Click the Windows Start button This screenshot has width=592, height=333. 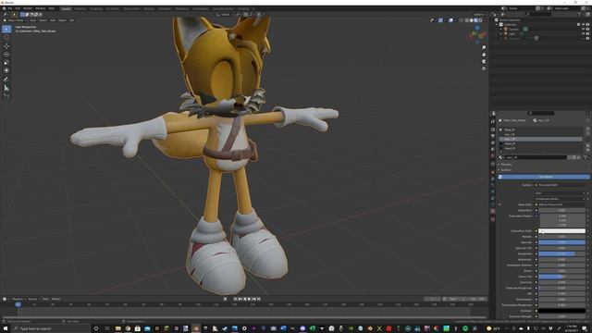[6, 328]
